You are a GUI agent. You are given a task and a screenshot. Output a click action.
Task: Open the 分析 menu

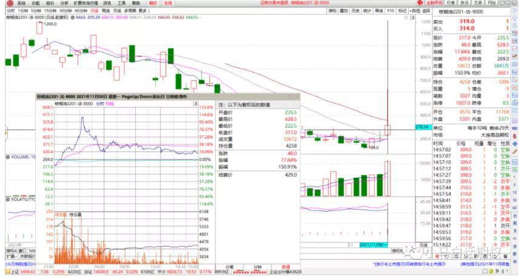pyautogui.click(x=64, y=3)
